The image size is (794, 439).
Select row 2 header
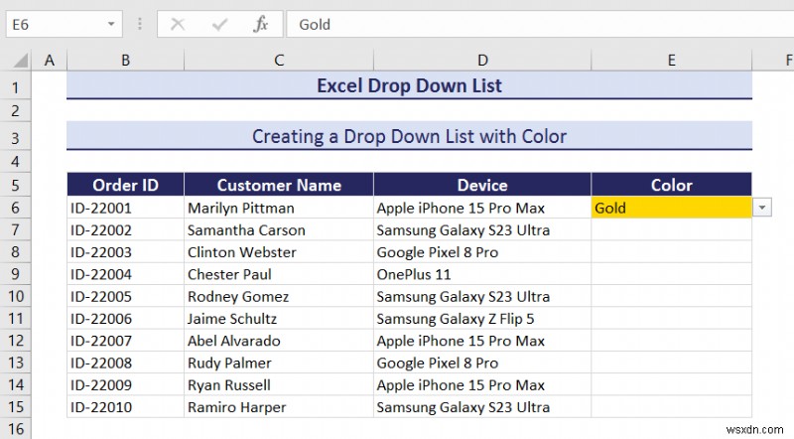click(16, 110)
